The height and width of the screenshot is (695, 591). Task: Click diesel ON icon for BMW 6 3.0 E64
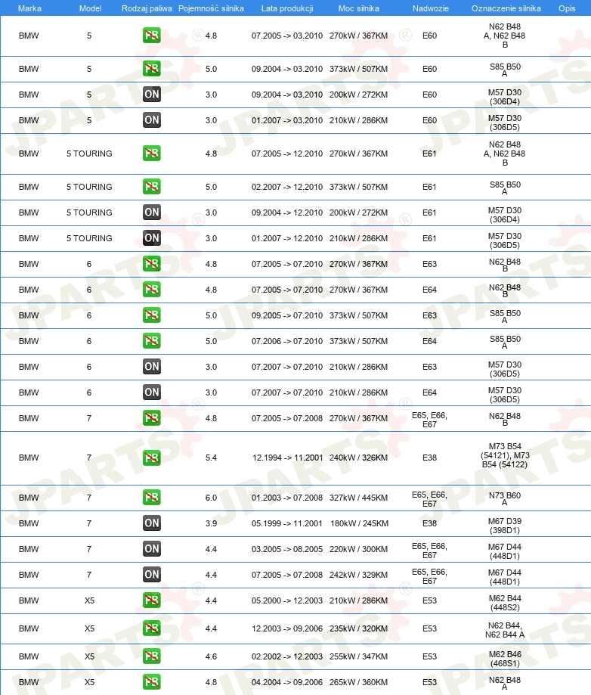pos(151,392)
